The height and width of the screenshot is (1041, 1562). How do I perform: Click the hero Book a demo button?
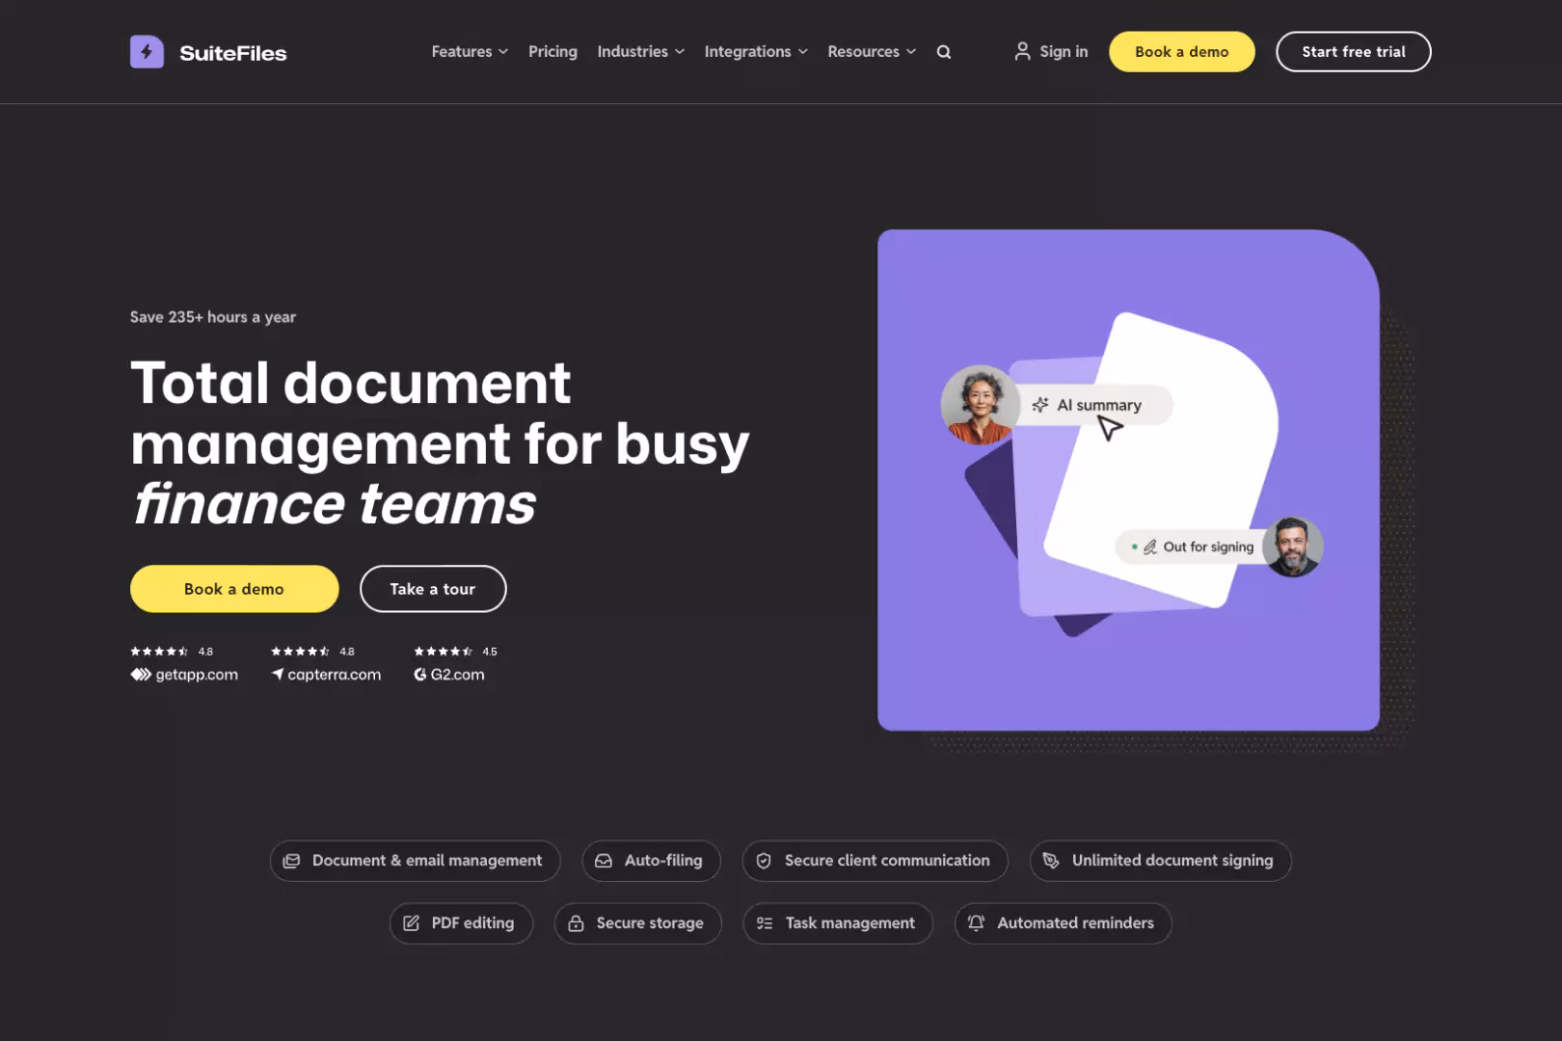[234, 589]
